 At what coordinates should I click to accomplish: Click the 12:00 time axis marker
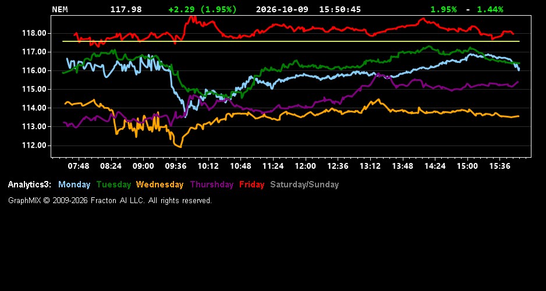tap(306, 166)
